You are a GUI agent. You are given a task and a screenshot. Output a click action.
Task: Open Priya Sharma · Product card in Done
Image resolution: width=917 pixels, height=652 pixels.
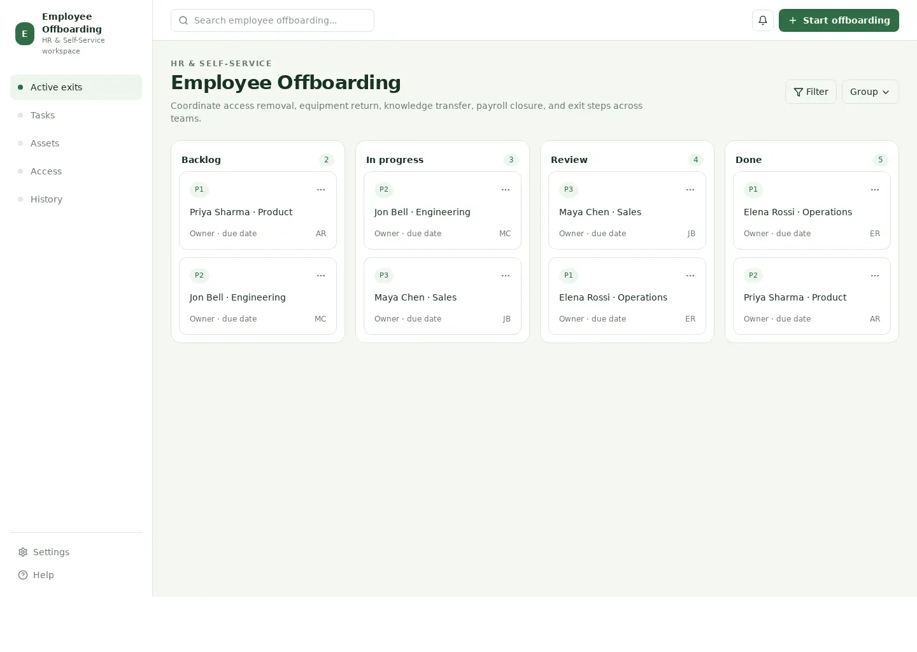pos(812,296)
